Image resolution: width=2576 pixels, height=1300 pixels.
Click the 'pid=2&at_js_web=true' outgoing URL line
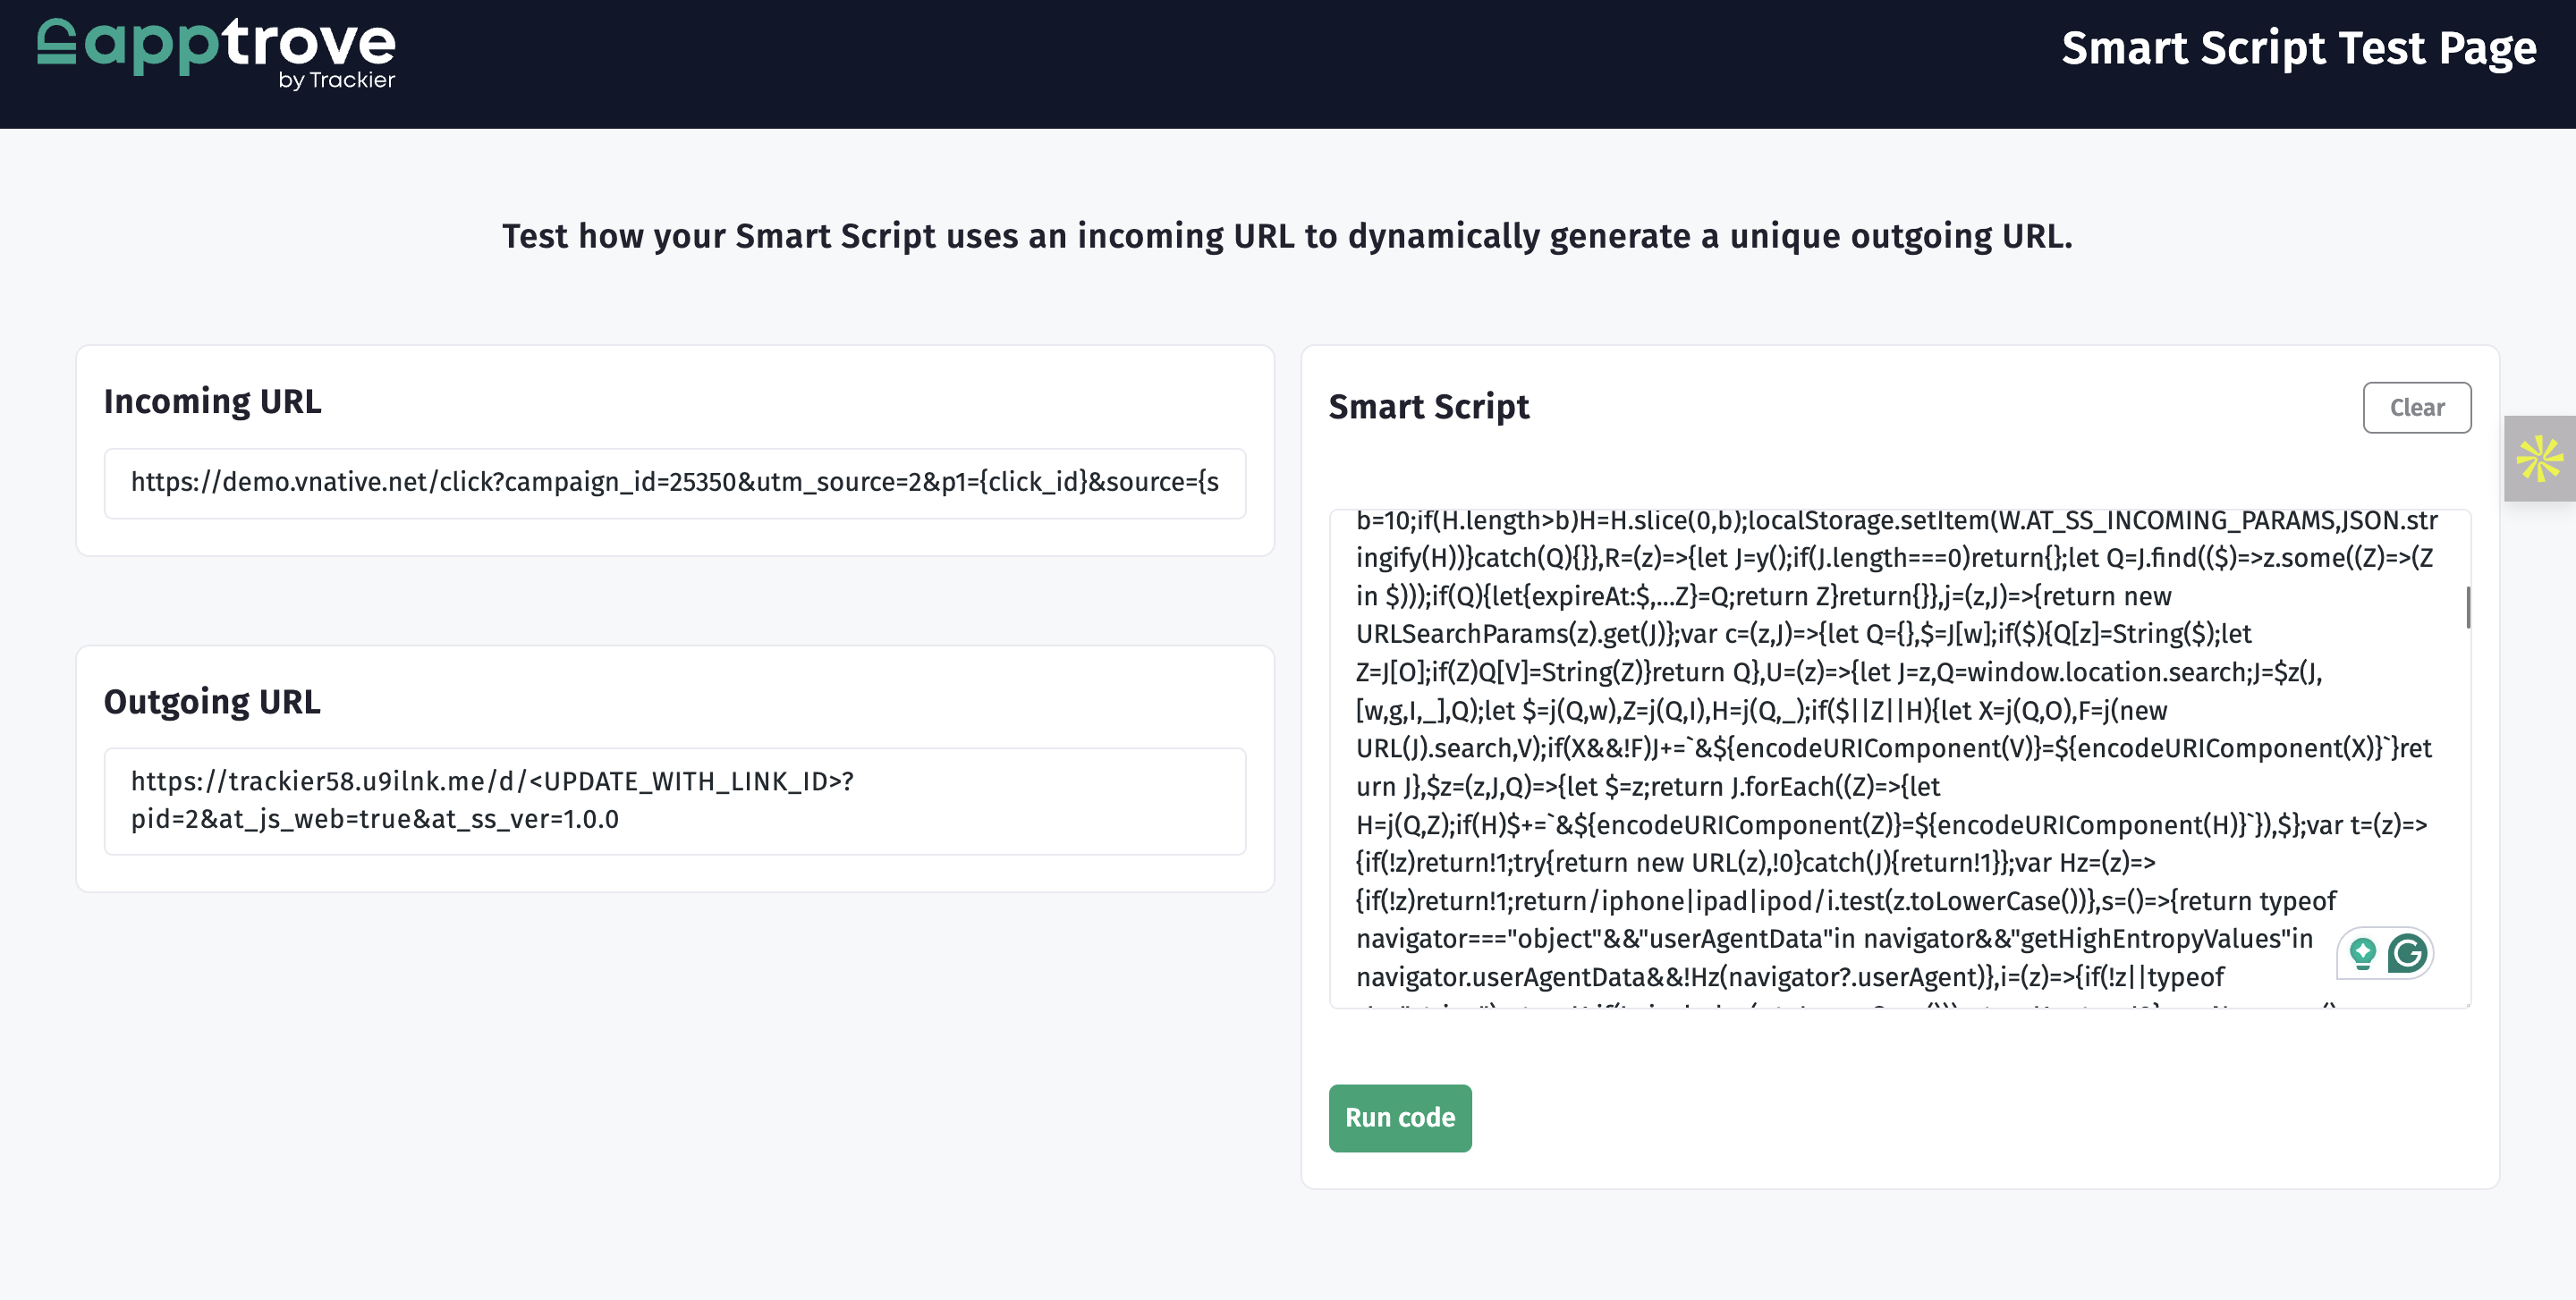[x=375, y=819]
